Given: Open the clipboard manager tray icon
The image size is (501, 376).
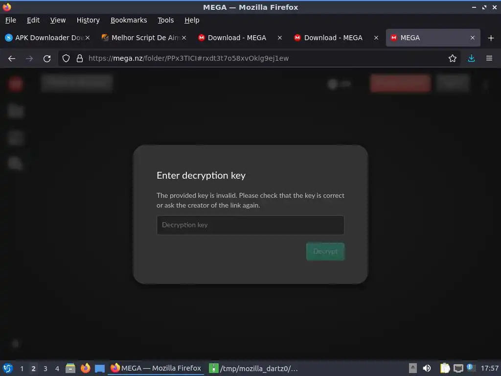Looking at the screenshot, I should coord(445,368).
